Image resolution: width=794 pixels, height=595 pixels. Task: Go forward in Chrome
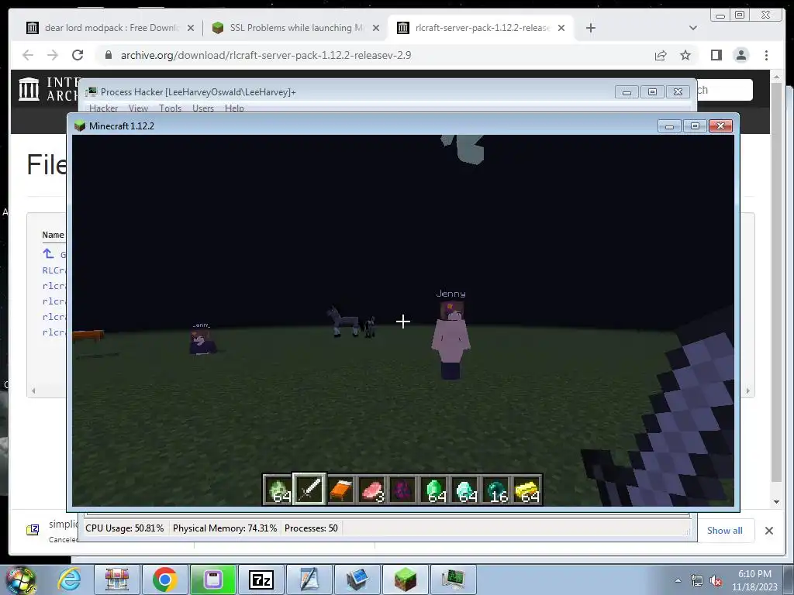coord(53,55)
